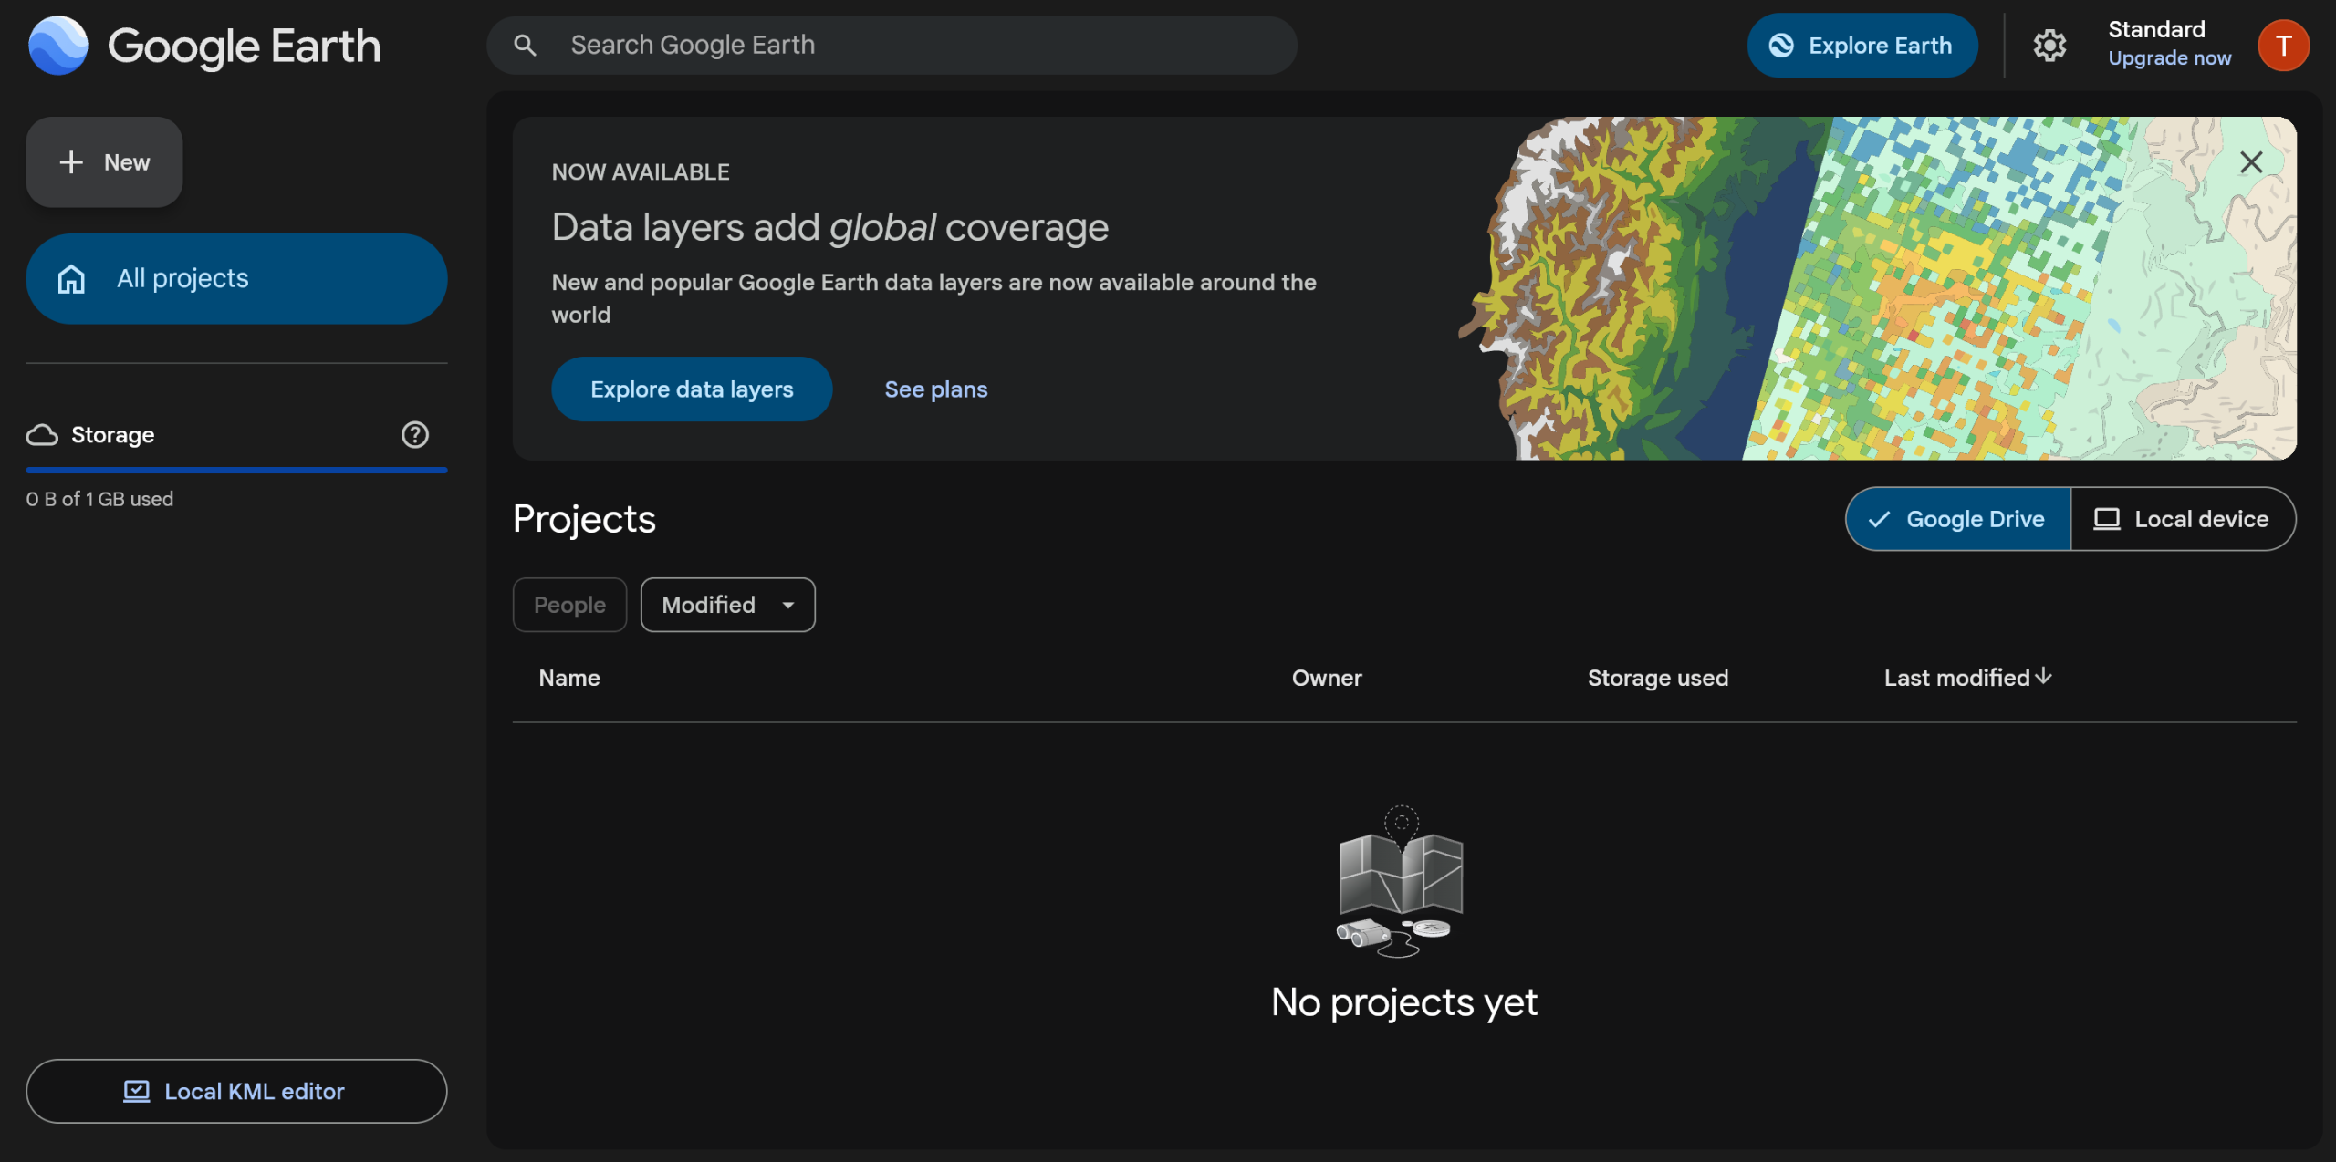Screen dimensions: 2336x1162
Task: Toggle the People filter chip
Action: tap(569, 605)
